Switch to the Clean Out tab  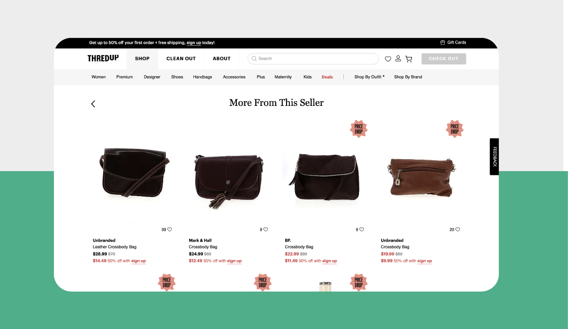[x=181, y=59]
